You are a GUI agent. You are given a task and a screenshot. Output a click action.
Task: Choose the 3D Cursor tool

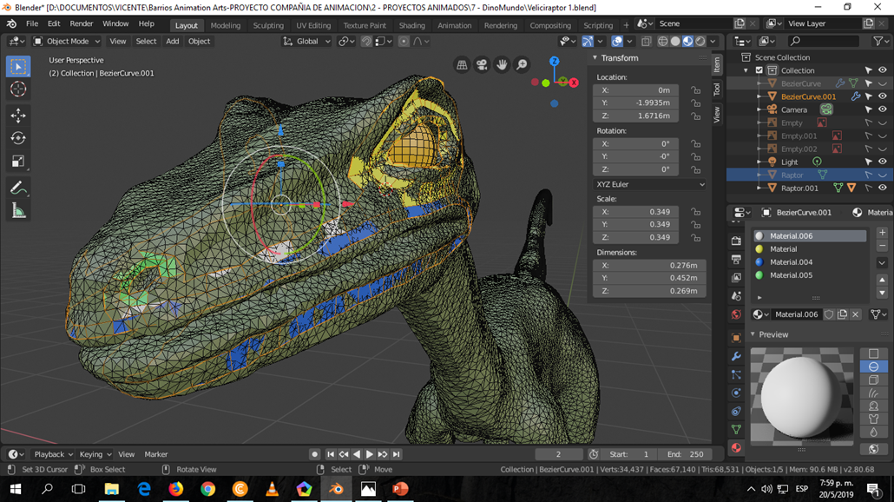tap(18, 89)
